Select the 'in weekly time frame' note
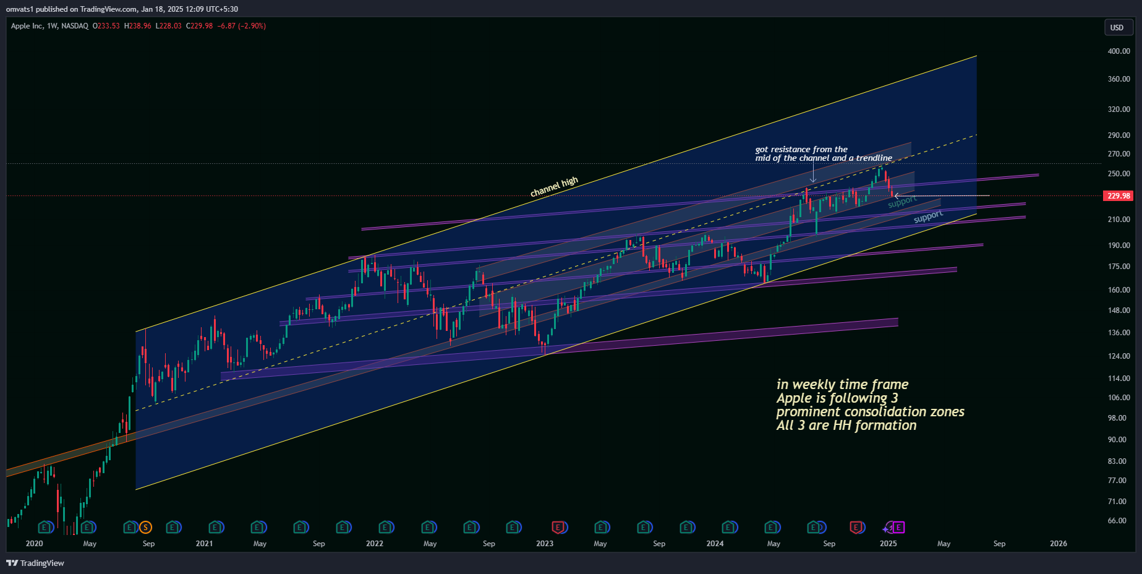Screen dimensions: 1142x574 click(x=842, y=385)
